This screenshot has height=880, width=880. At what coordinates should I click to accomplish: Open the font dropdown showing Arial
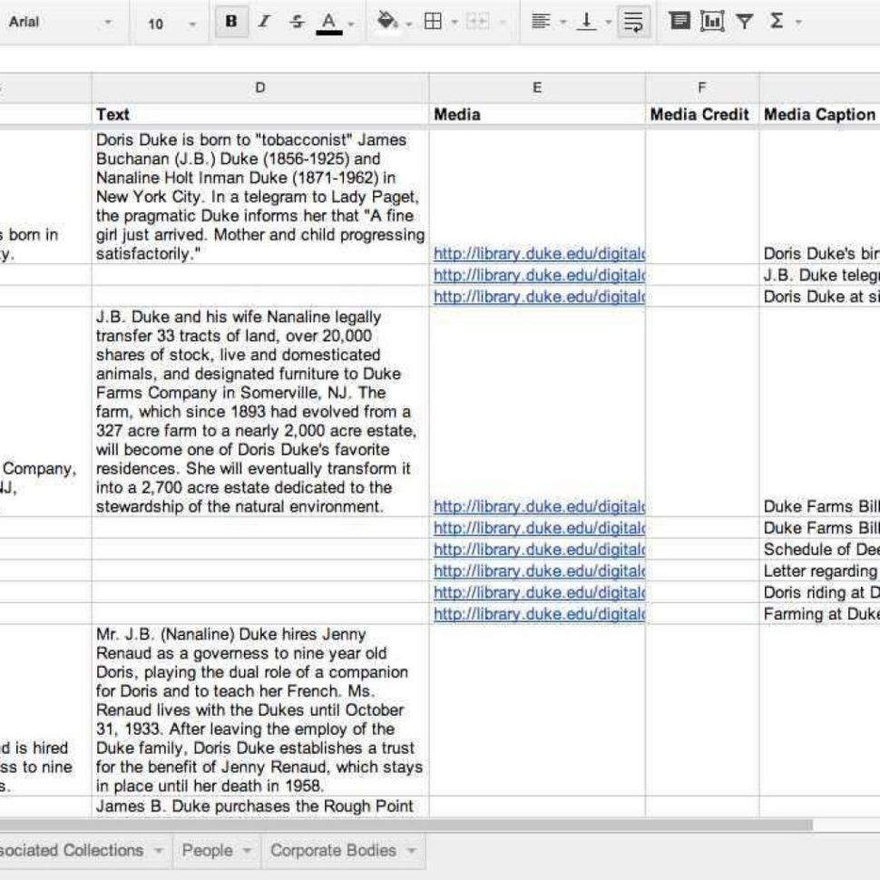tap(54, 21)
